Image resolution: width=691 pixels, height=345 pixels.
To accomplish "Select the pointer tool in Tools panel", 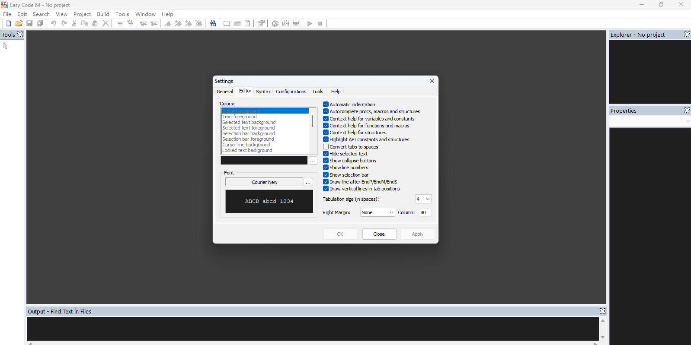I will (6, 46).
